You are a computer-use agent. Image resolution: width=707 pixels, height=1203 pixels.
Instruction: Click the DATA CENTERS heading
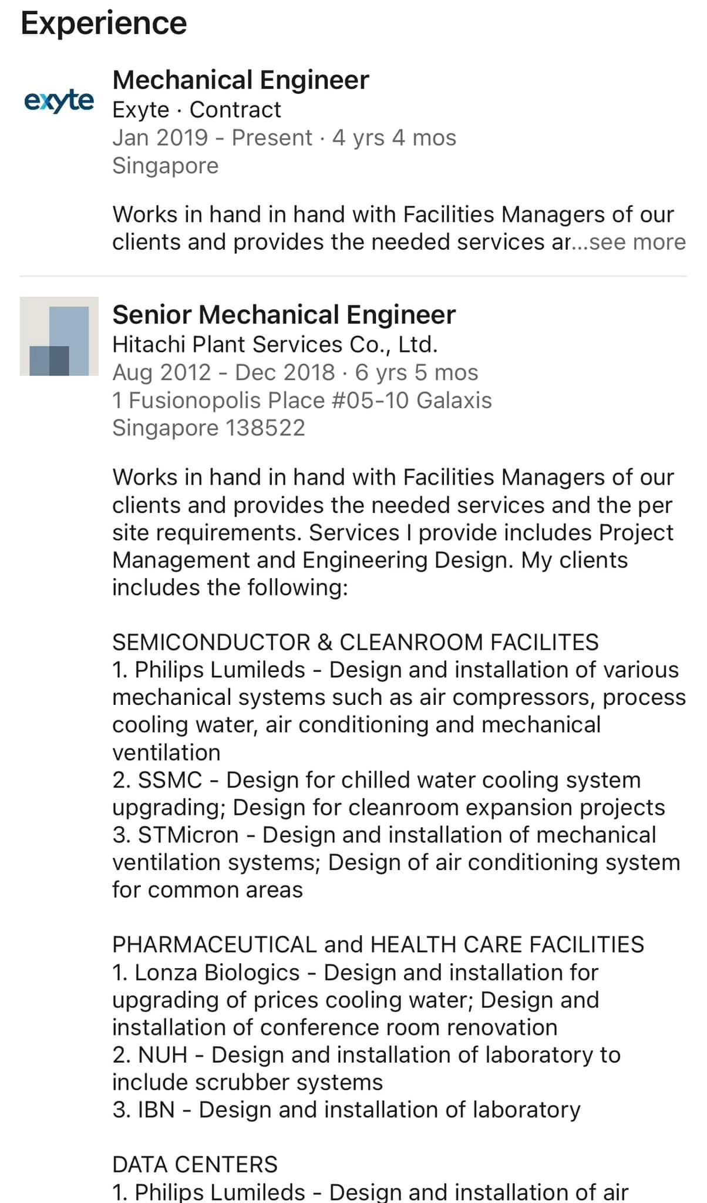coord(195,1164)
